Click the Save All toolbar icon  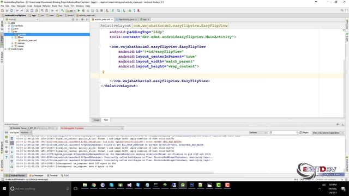coord(7,11)
